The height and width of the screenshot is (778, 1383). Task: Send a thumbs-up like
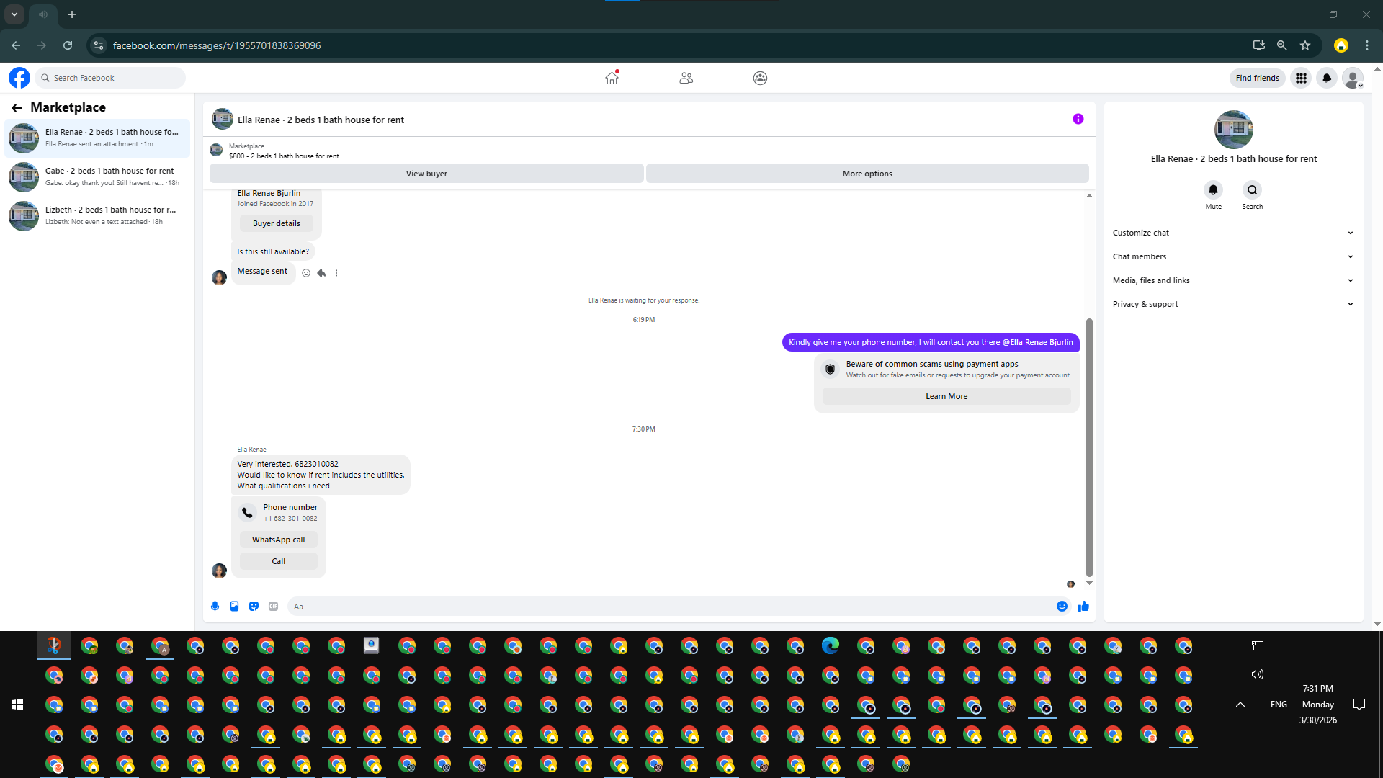(1083, 607)
